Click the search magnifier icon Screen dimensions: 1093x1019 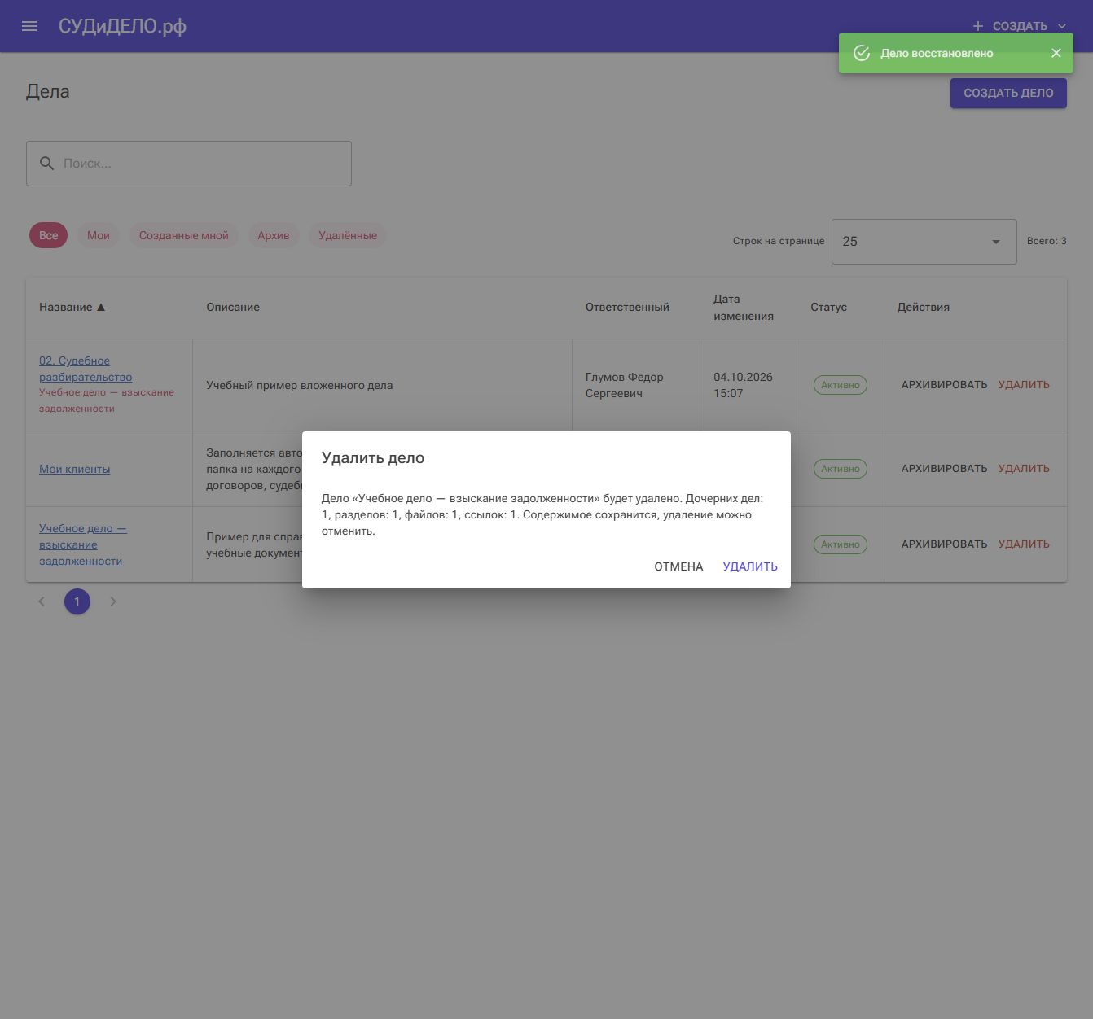click(47, 164)
